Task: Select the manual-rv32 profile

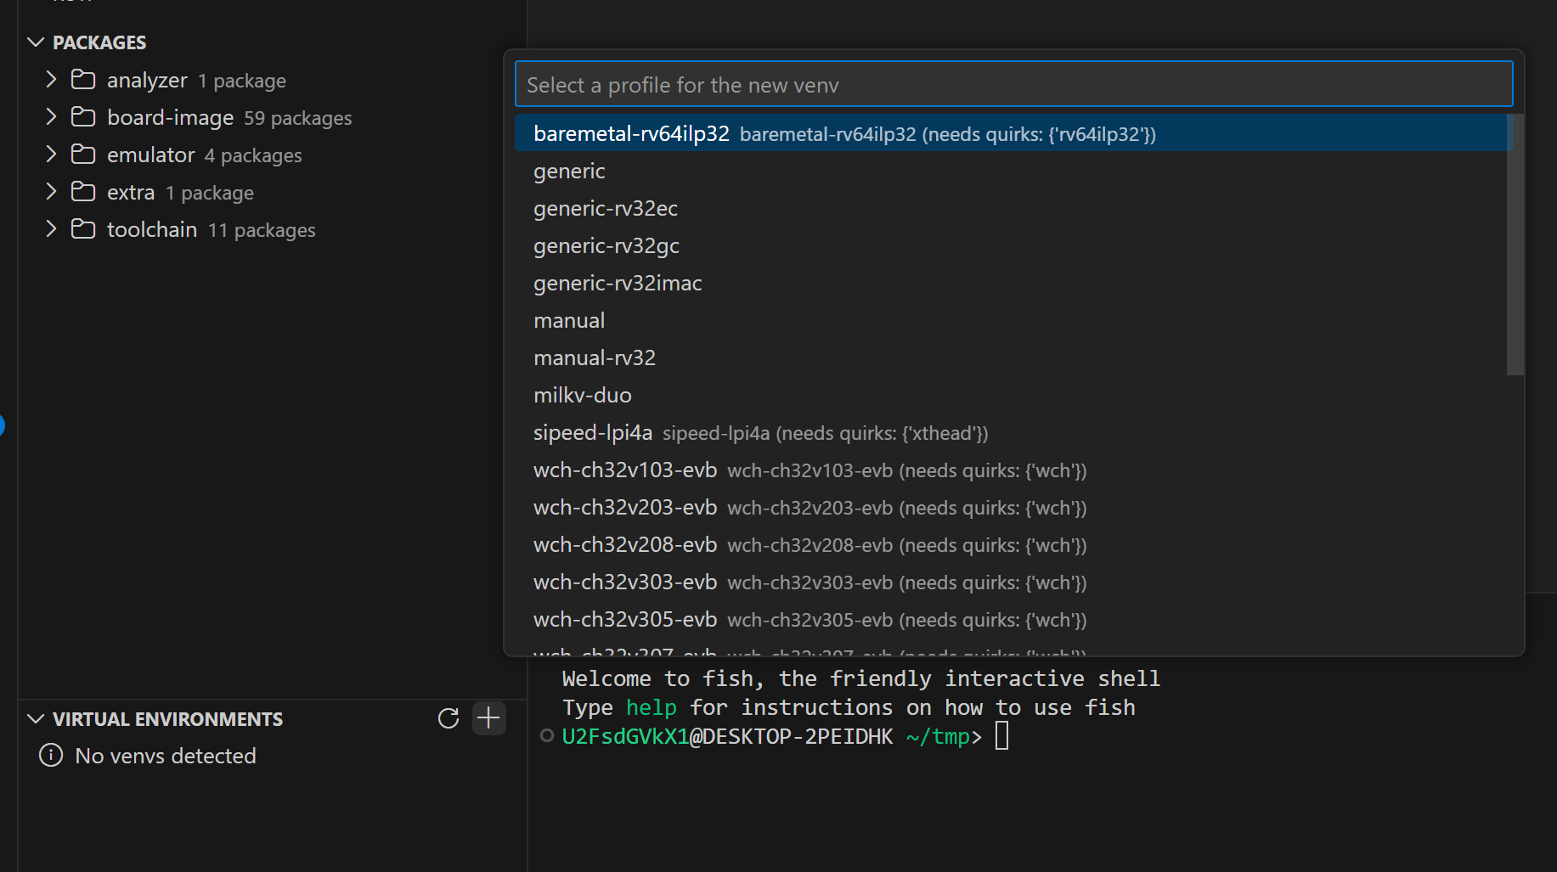Action: (x=595, y=358)
